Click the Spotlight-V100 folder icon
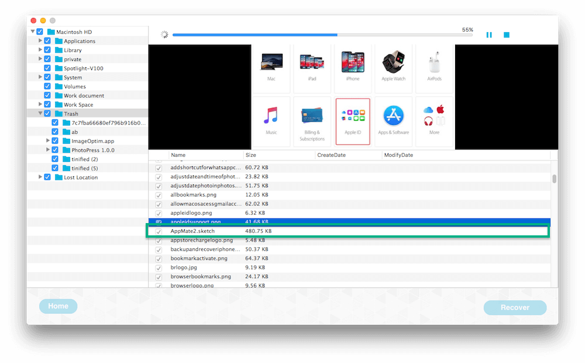The image size is (585, 363). pos(58,68)
